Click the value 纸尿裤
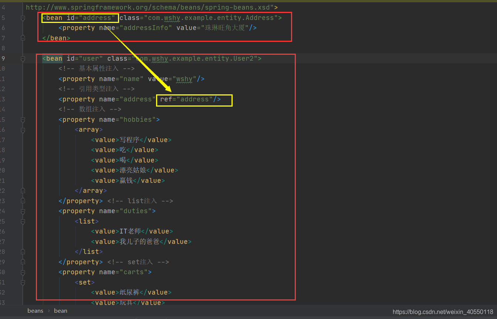Image resolution: width=497 pixels, height=319 pixels. coord(129,292)
